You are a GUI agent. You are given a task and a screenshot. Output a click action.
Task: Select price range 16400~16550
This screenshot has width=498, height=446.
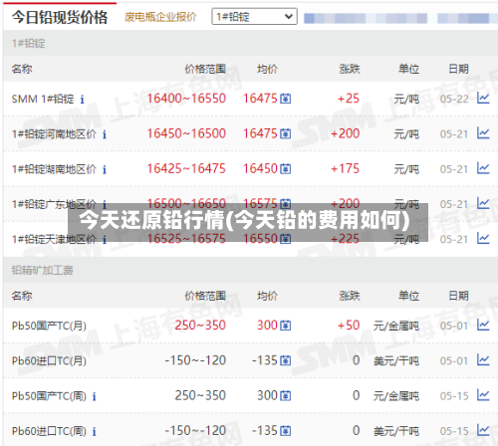click(186, 99)
